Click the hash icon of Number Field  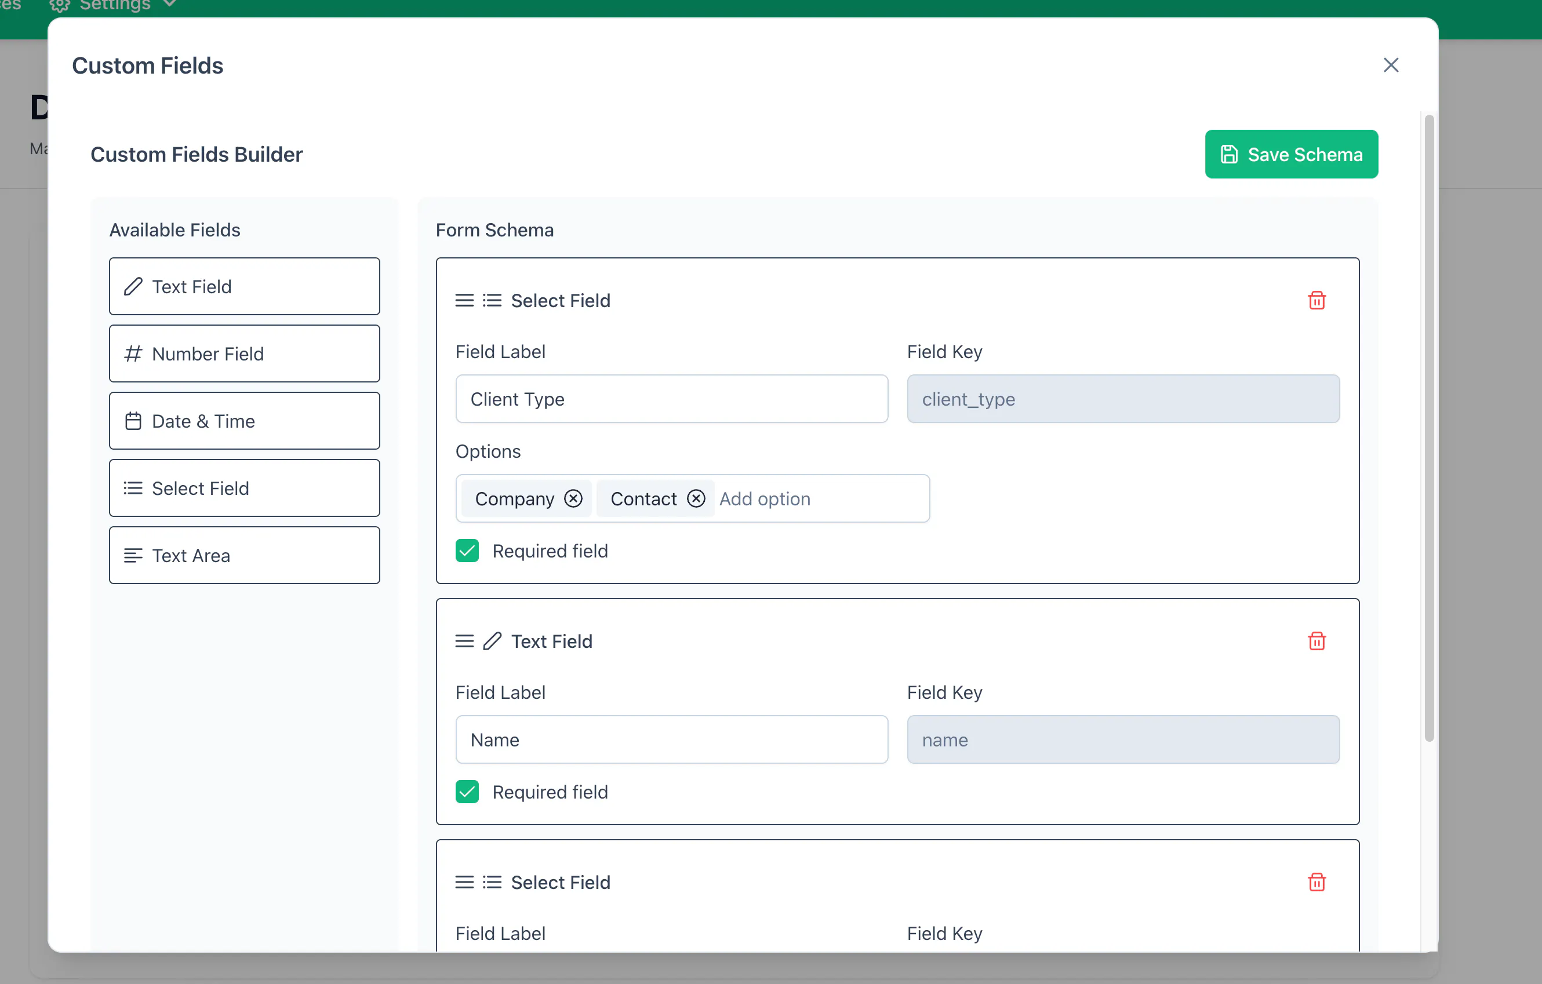(x=133, y=353)
